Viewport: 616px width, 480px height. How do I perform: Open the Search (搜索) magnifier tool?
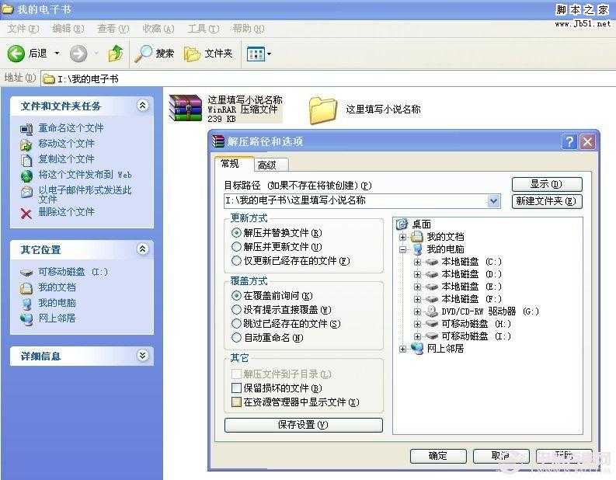click(154, 54)
